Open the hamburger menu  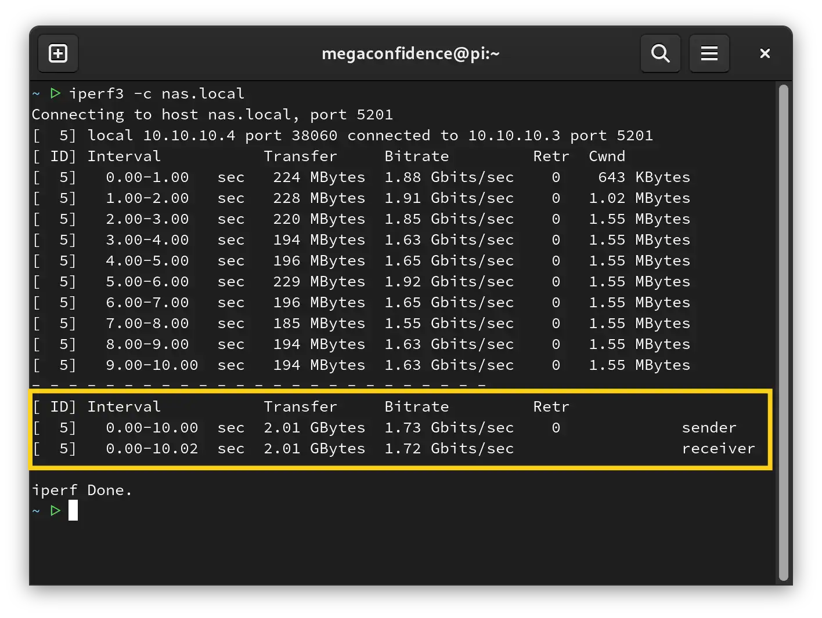tap(709, 53)
